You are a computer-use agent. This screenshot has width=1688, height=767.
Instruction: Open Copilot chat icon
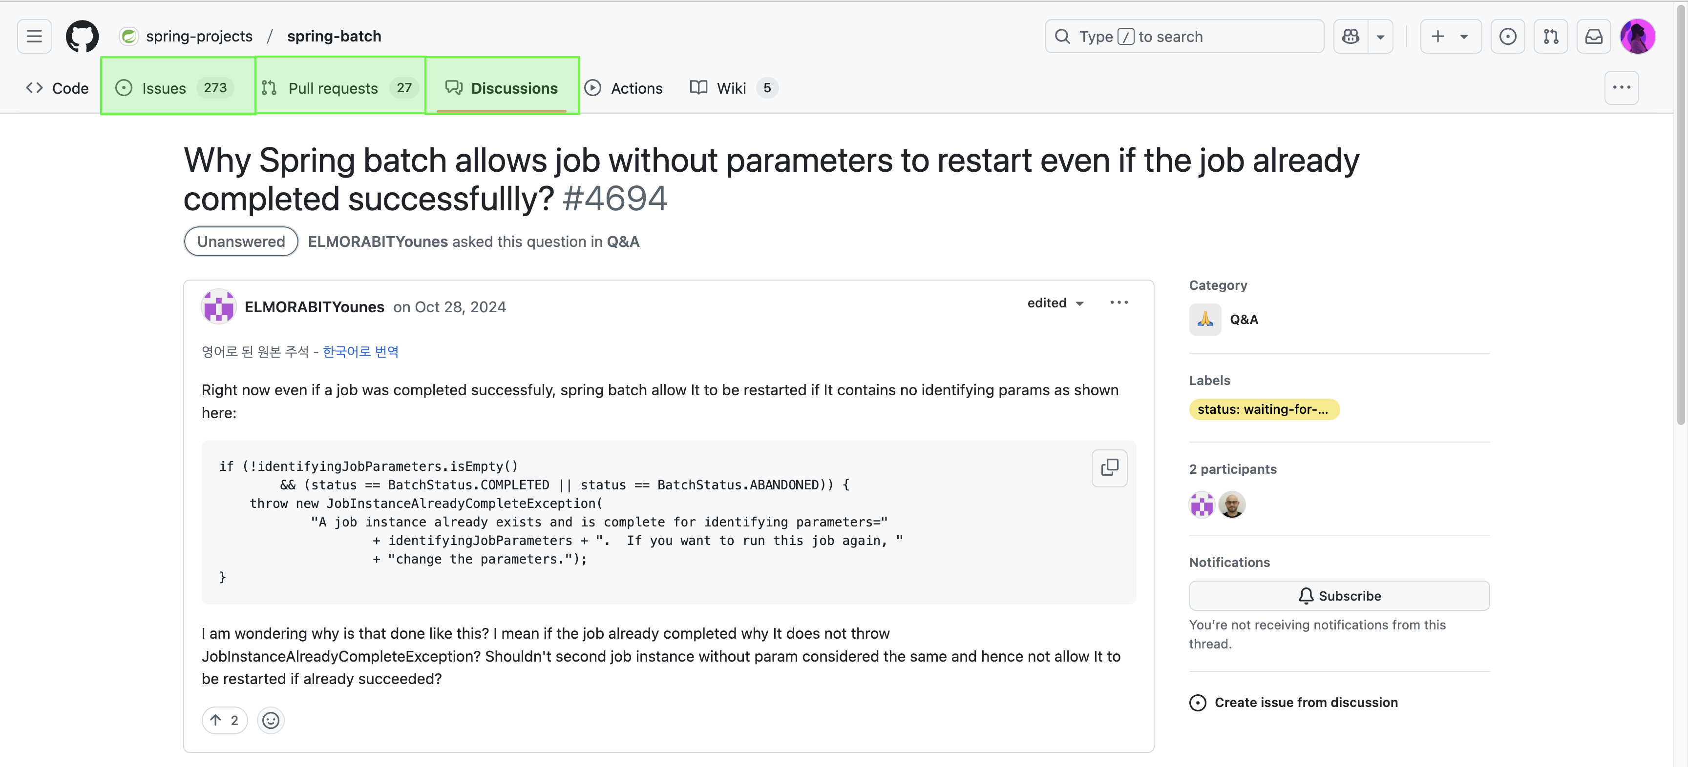(1350, 36)
